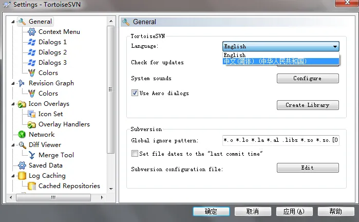
Task: Select the Icon Set tree item
Action: [x=50, y=114]
